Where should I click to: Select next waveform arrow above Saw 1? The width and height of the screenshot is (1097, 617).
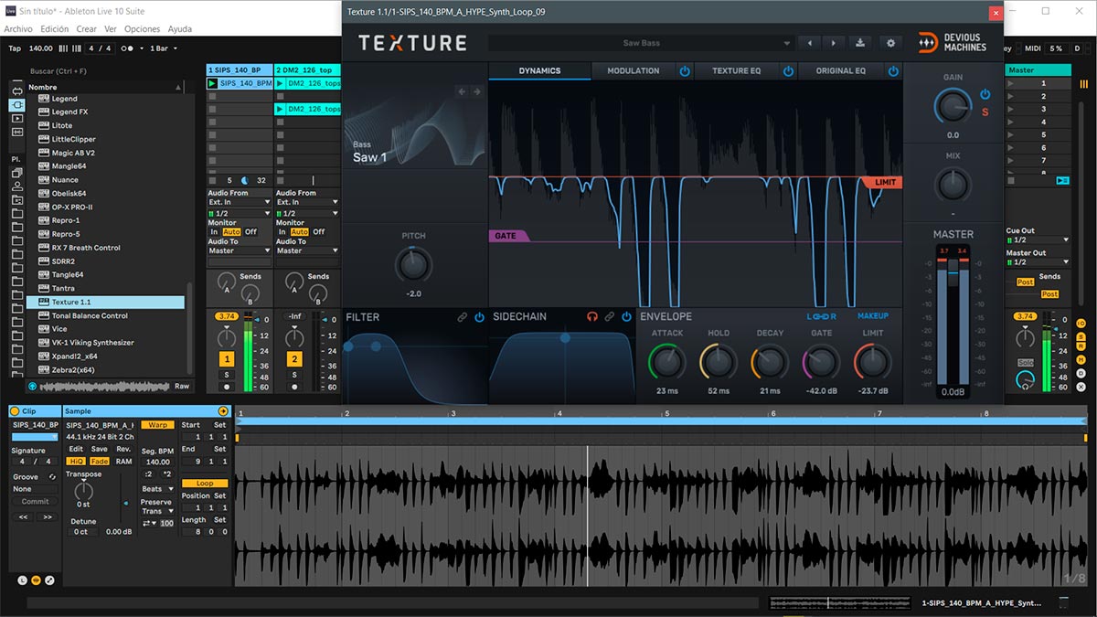pos(476,91)
